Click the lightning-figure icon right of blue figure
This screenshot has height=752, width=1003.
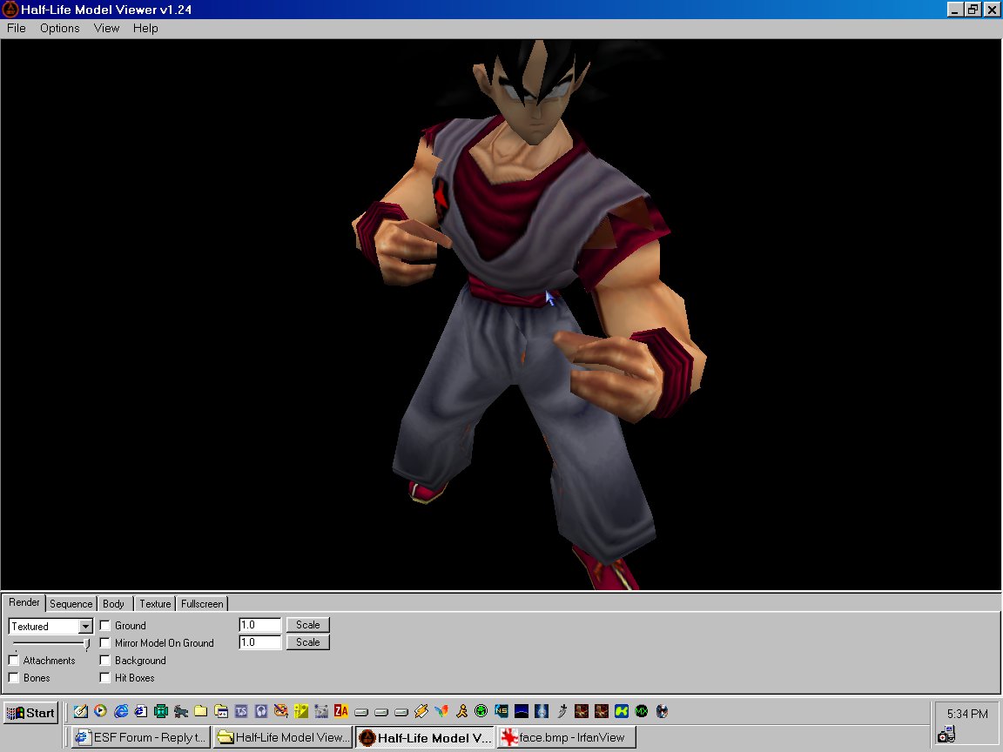pyautogui.click(x=562, y=711)
